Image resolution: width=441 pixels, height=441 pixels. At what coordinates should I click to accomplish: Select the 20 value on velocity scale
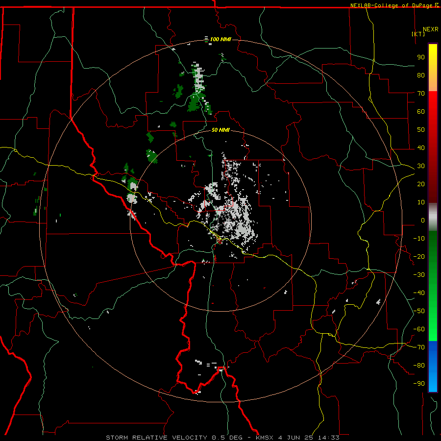(x=421, y=184)
